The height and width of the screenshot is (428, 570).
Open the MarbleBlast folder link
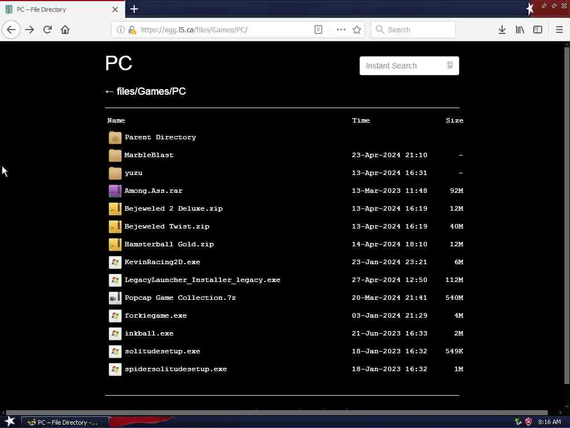(x=149, y=155)
